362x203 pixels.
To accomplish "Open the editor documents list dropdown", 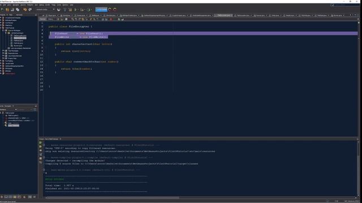I will 355,15.
